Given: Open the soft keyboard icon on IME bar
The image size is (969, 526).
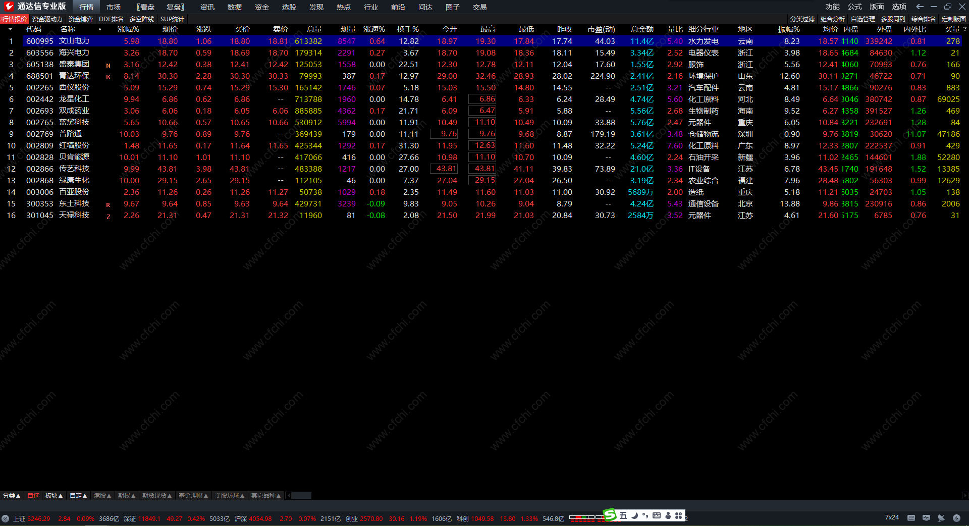Looking at the screenshot, I should click(x=657, y=515).
